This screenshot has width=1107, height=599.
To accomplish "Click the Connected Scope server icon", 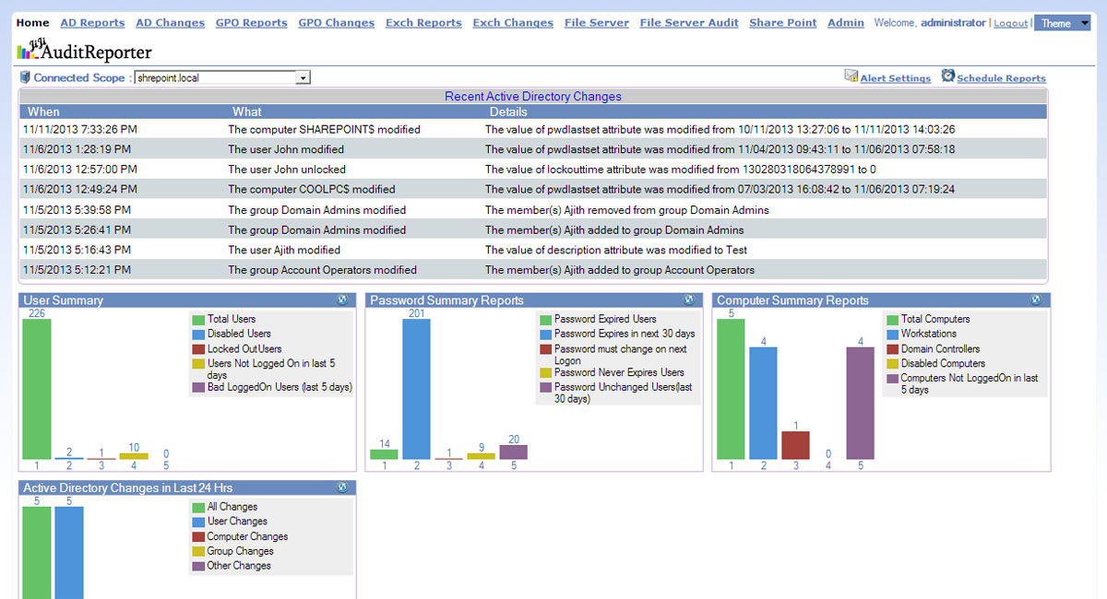I will coord(25,77).
